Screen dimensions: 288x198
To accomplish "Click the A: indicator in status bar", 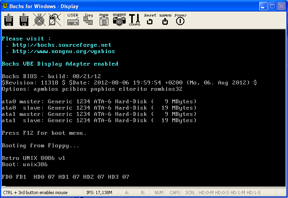I will [127, 192].
